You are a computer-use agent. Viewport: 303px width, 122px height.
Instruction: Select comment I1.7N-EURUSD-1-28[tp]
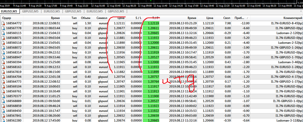(287, 67)
